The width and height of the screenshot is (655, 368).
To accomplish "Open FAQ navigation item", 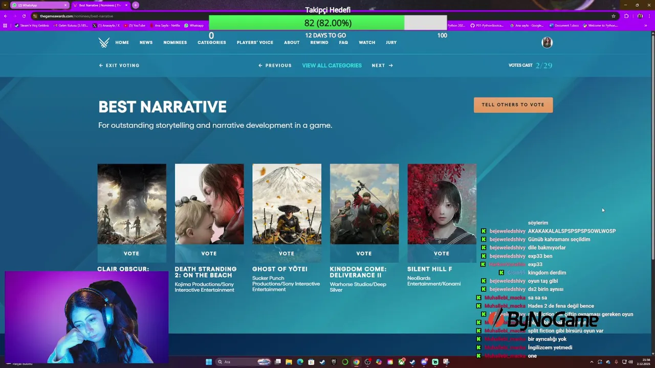I will (x=343, y=42).
